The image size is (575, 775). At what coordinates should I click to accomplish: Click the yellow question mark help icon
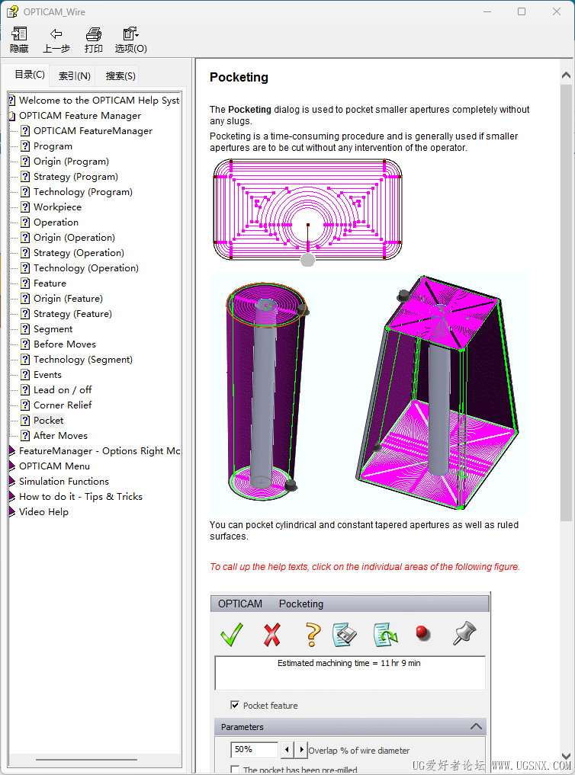(x=313, y=634)
